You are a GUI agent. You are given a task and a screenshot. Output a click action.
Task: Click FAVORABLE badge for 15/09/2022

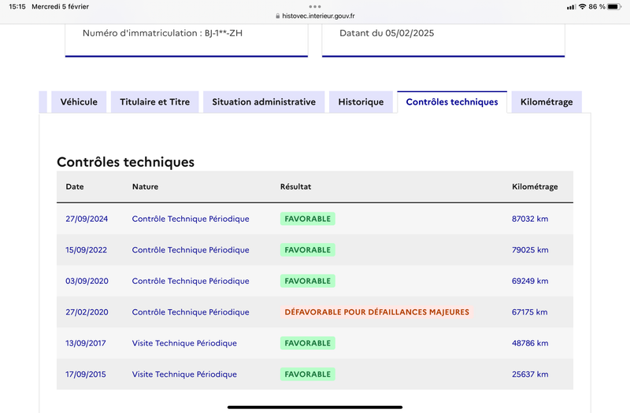pyautogui.click(x=308, y=249)
